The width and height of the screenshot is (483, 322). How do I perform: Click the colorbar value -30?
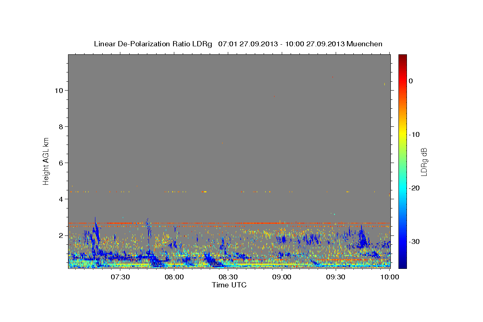pos(414,242)
